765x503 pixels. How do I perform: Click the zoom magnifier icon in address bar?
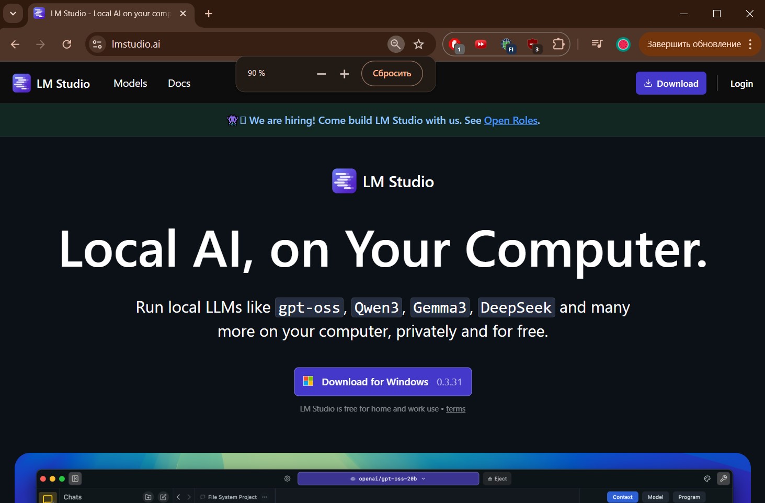point(396,44)
